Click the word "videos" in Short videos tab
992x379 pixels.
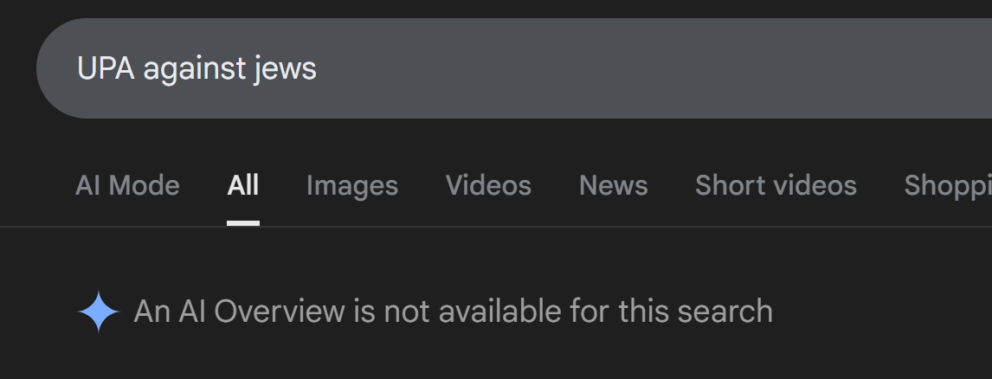[x=817, y=185]
